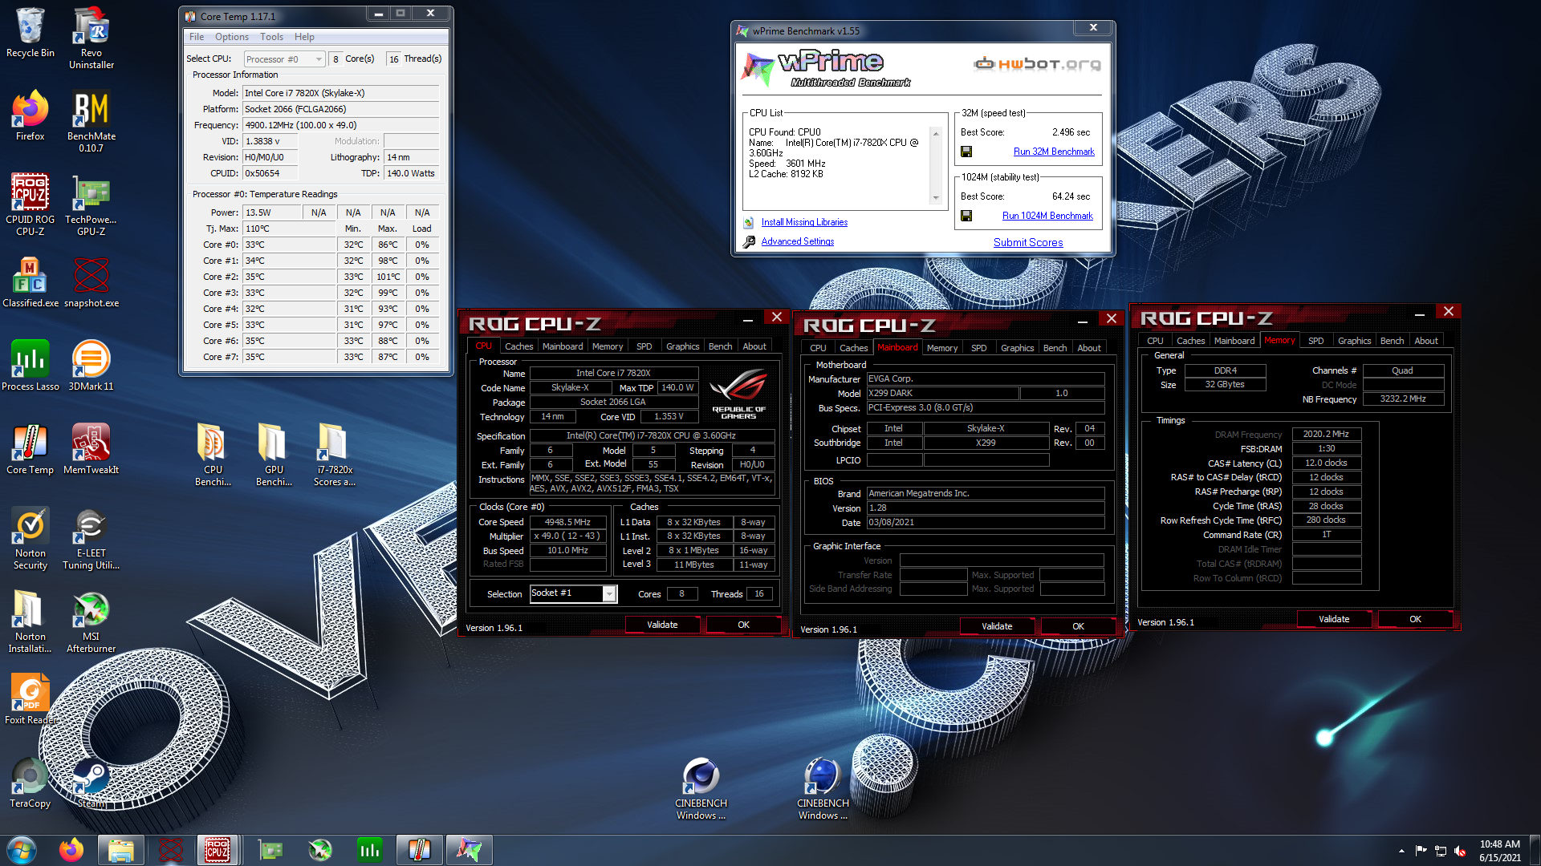This screenshot has width=1541, height=866.
Task: Open About tab in right CPU-Z window
Action: pyautogui.click(x=1425, y=341)
